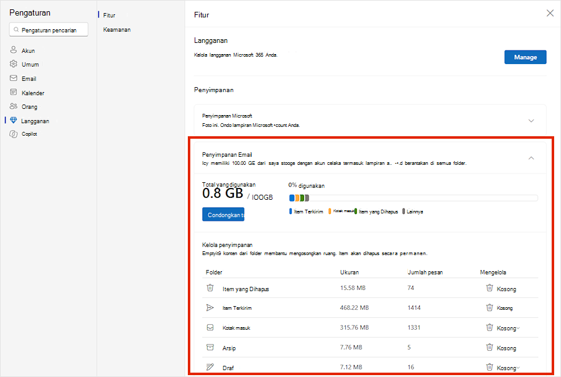Click the 1331 message count
The width and height of the screenshot is (561, 377).
tap(414, 327)
